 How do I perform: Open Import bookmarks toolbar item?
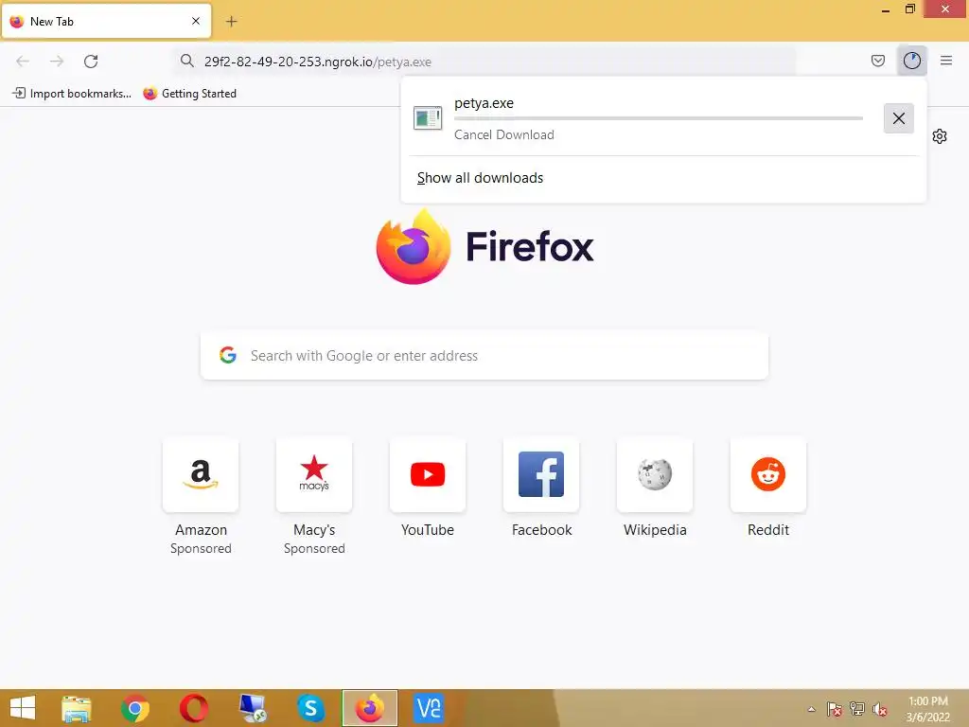point(72,94)
